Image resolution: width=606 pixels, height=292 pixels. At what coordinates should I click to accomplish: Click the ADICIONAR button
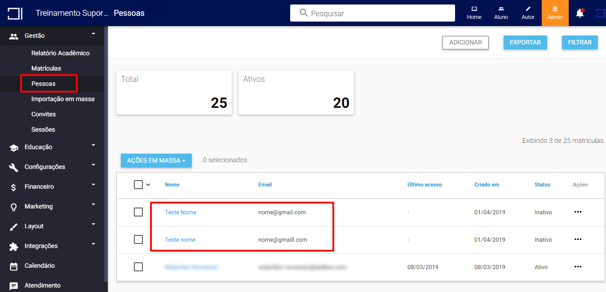[x=465, y=42]
